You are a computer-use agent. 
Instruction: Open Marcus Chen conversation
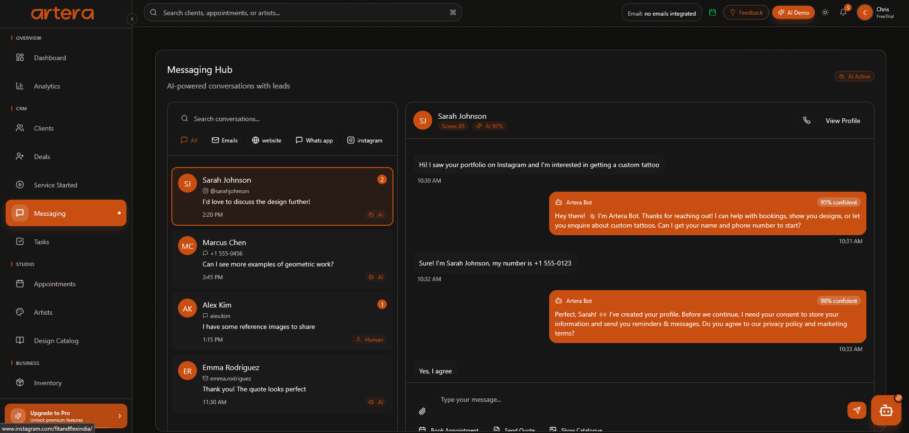282,259
